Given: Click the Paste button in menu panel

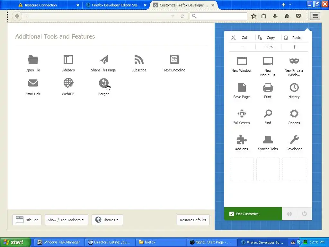Looking at the screenshot, I should coord(295,38).
